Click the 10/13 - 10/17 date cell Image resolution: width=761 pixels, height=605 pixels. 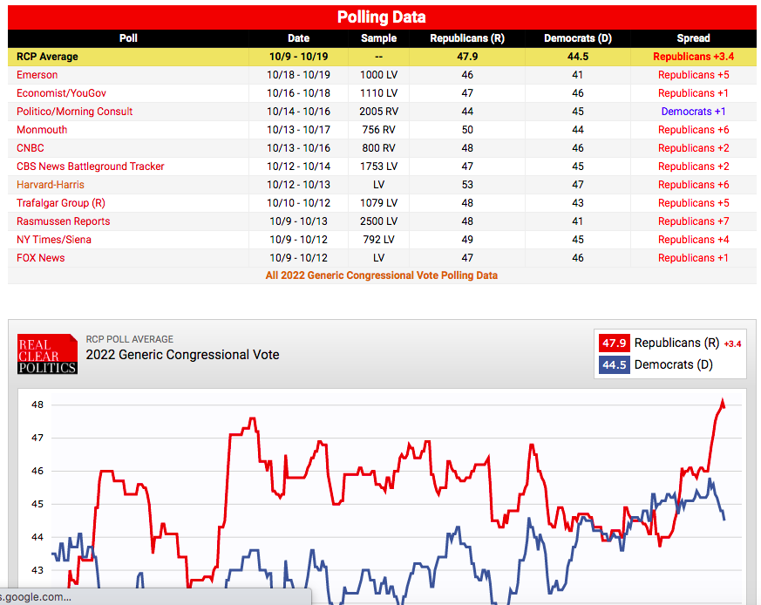pyautogui.click(x=298, y=130)
